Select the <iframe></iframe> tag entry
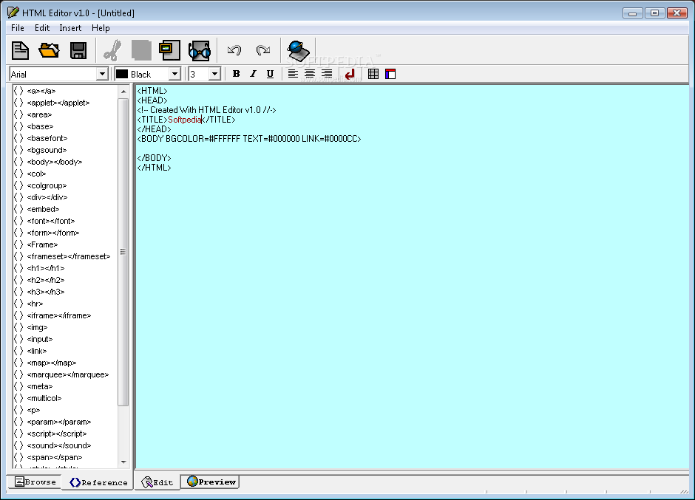Viewport: 695px width, 500px height. (x=59, y=315)
